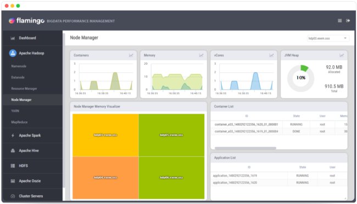
Task: Select container row ending 1620_01_000001
Action: point(279,124)
